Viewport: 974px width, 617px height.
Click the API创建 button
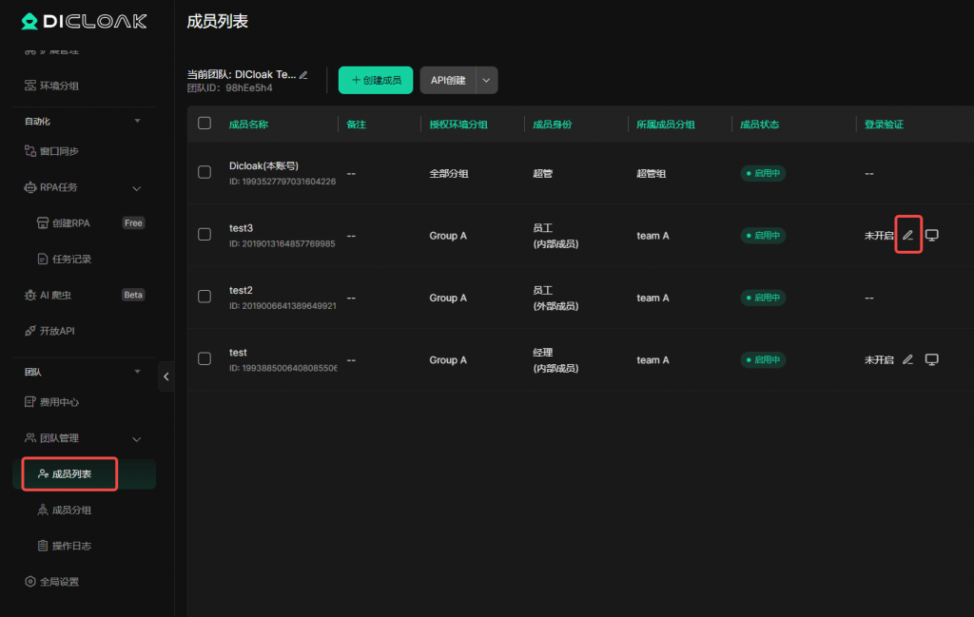[x=448, y=81]
